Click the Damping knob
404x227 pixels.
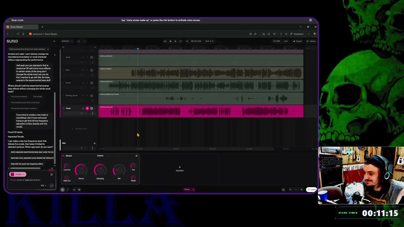pos(100,171)
